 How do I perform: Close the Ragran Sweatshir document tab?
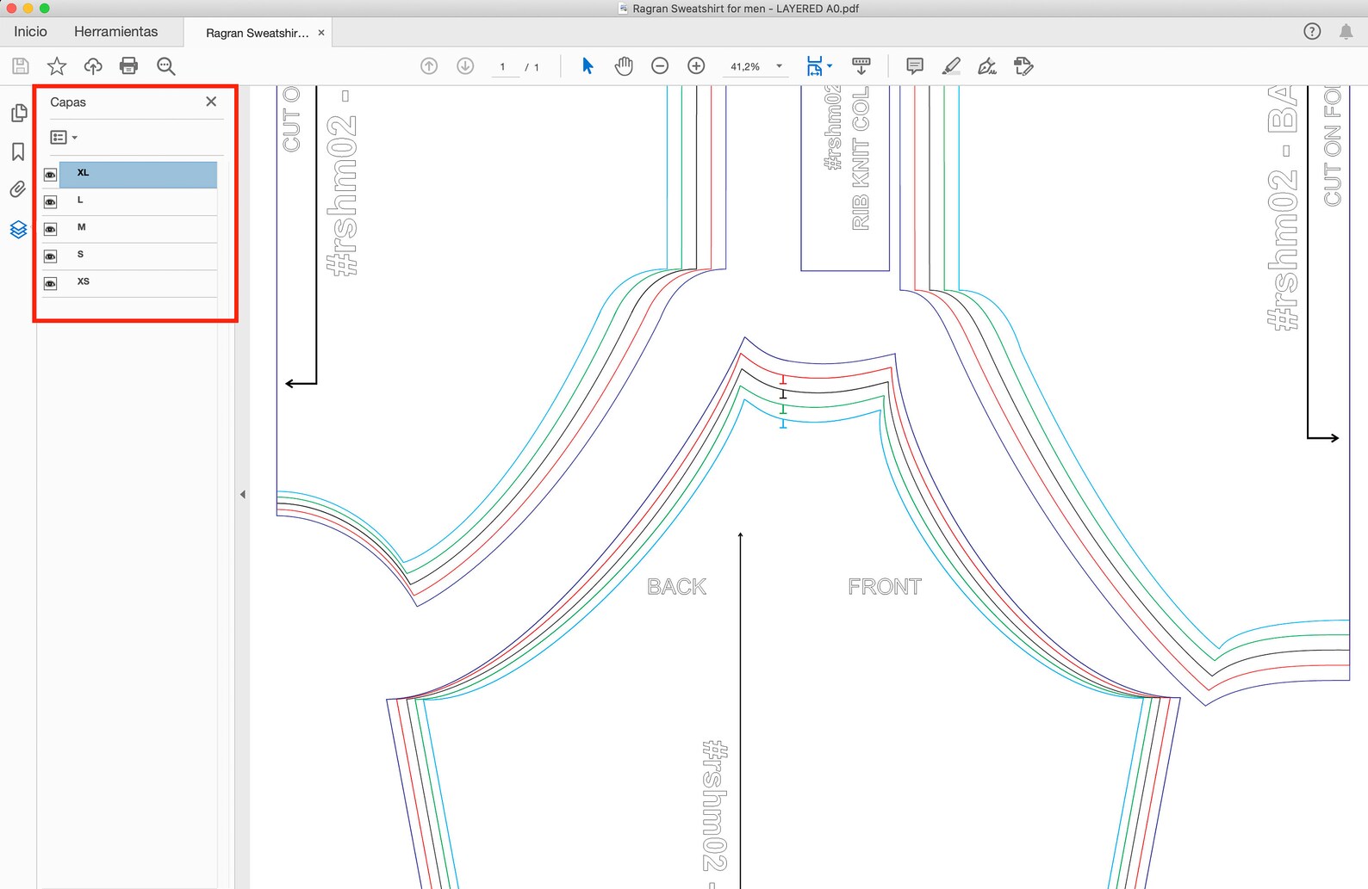321,33
